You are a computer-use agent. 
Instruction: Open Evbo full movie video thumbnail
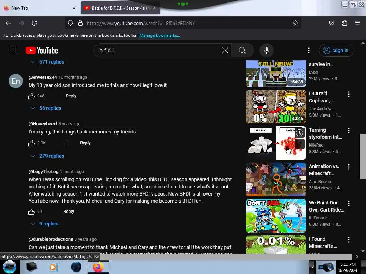pos(276,73)
